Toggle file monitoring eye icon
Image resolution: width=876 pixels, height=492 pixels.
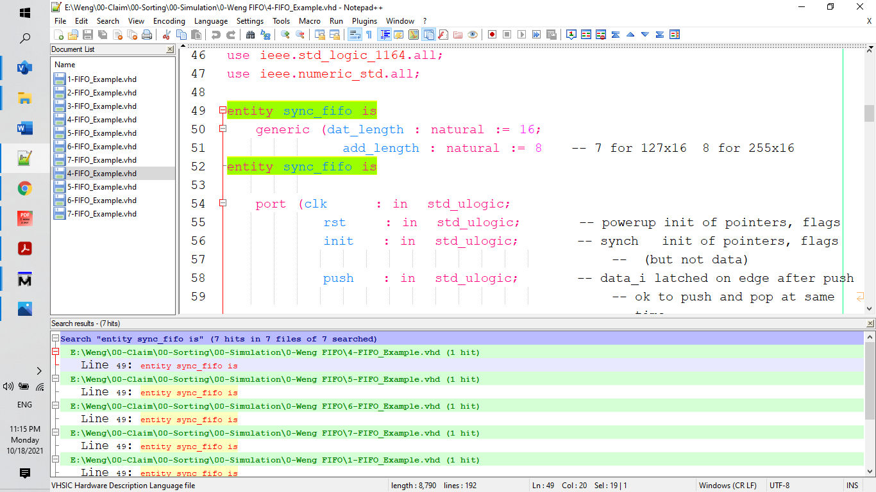point(473,35)
